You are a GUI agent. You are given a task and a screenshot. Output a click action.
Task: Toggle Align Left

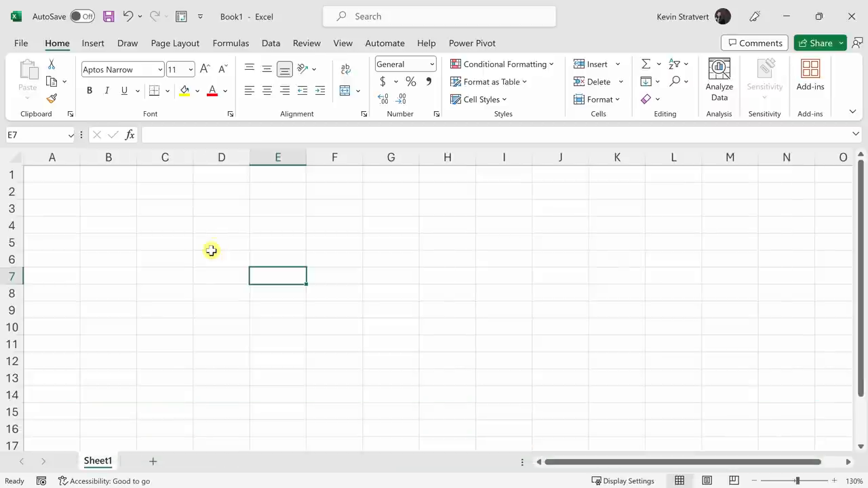click(250, 91)
